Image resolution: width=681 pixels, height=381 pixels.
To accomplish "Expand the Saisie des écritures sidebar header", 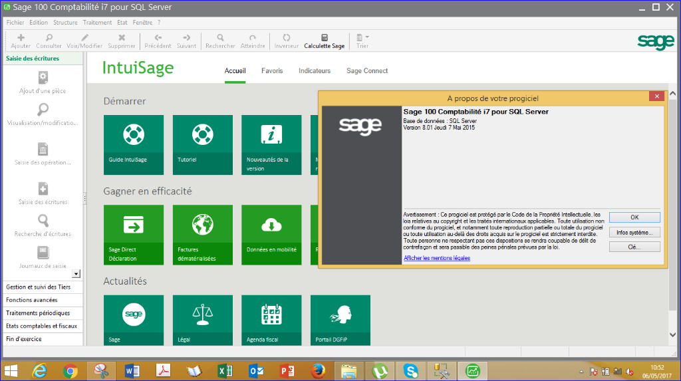I will coord(43,59).
